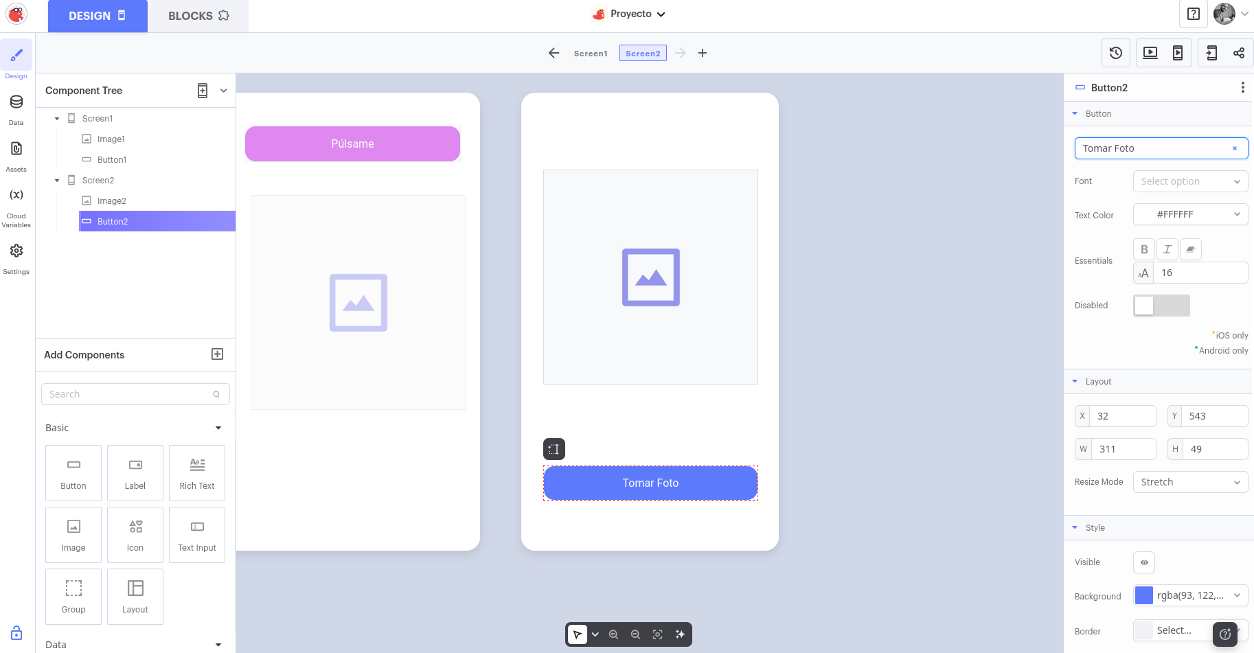Zoom in on the canvas
This screenshot has width=1254, height=653.
614,634
